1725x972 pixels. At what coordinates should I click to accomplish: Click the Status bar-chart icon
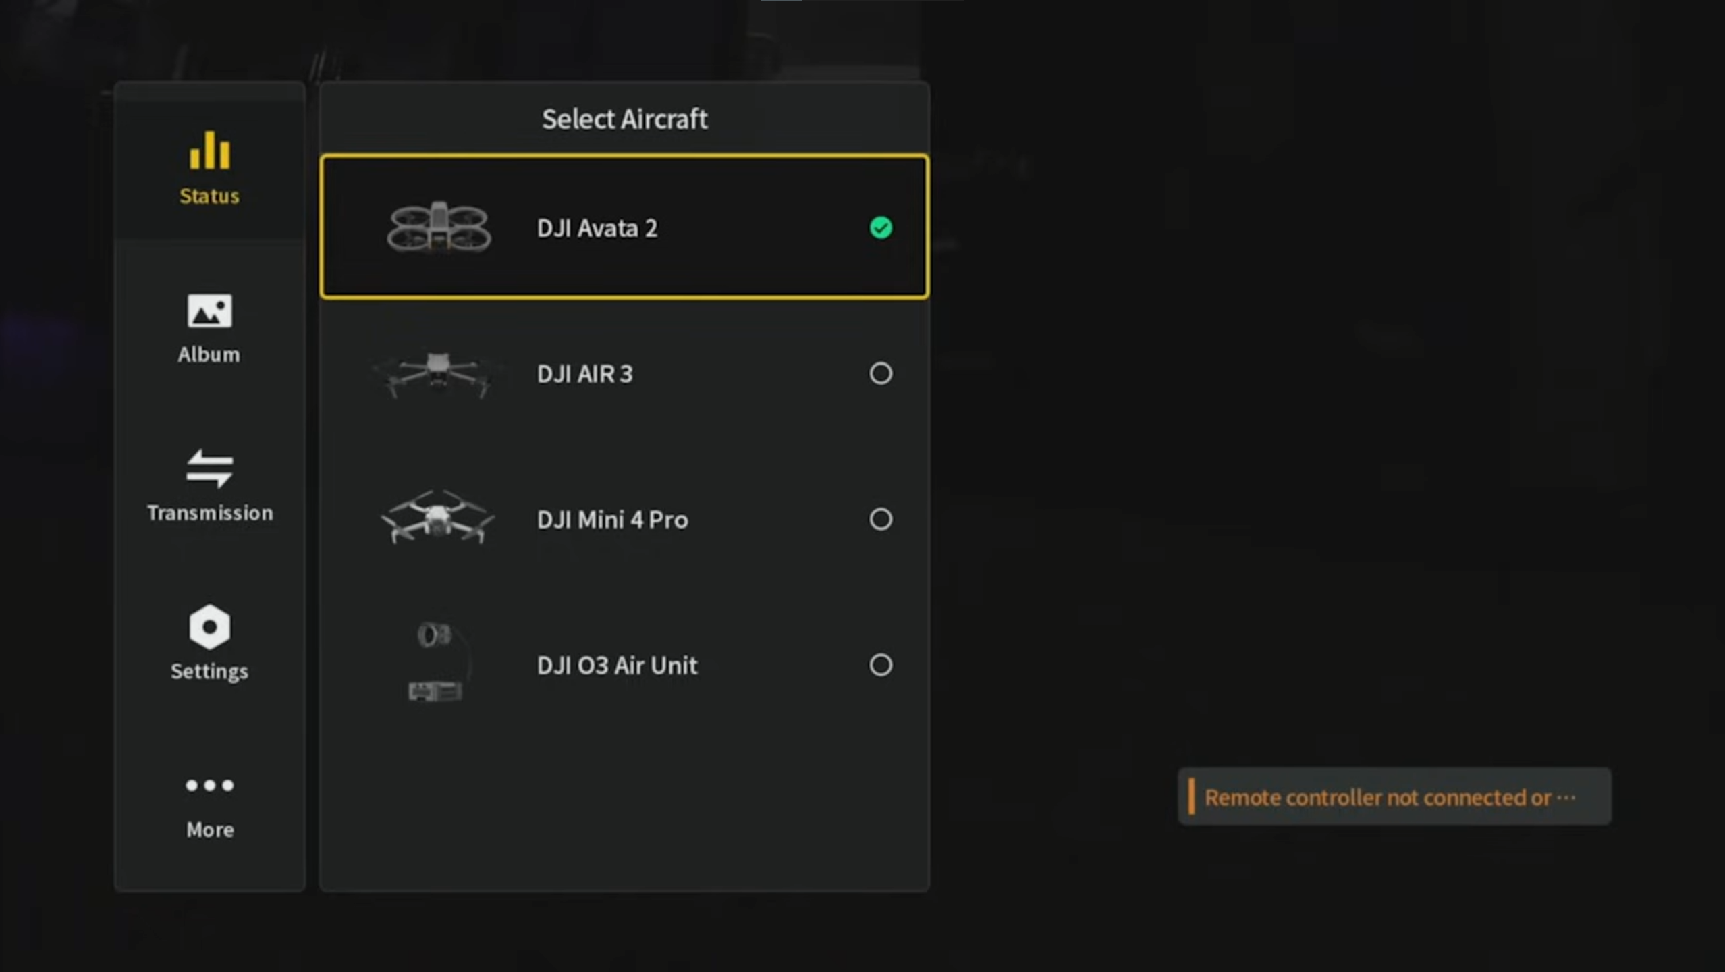209,151
